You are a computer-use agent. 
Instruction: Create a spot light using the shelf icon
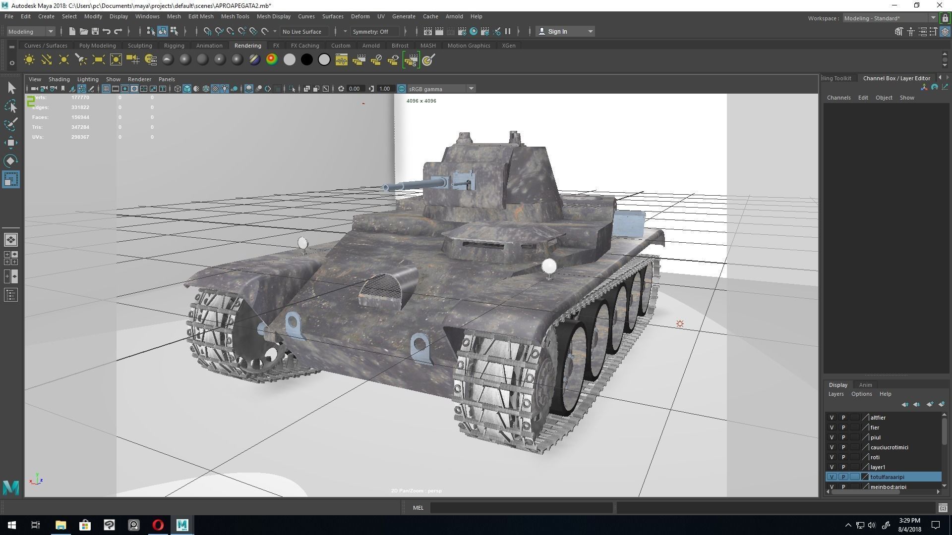click(81, 59)
